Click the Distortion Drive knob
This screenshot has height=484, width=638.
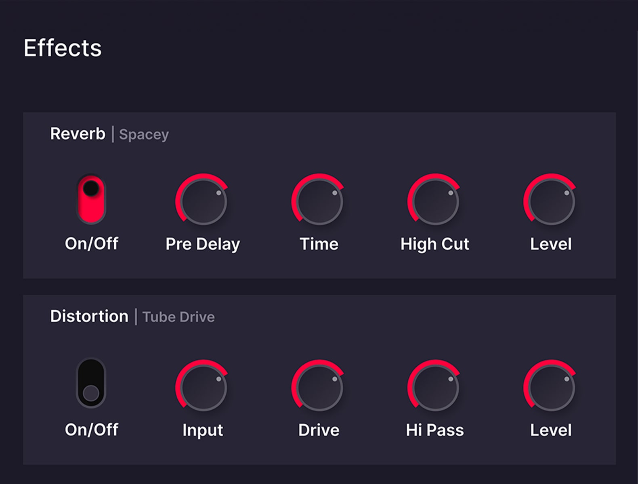319,387
